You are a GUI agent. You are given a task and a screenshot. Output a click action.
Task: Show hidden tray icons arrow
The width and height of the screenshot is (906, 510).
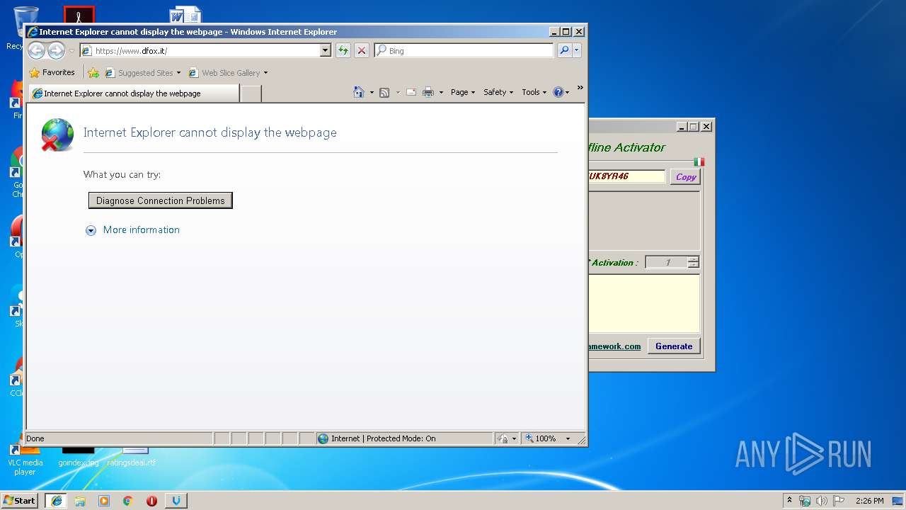[x=789, y=500]
